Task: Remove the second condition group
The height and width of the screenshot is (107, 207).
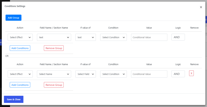Action: click(54, 85)
